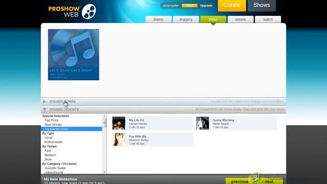Go to the details tab
This screenshot has height=184, width=327.
click(x=241, y=19)
